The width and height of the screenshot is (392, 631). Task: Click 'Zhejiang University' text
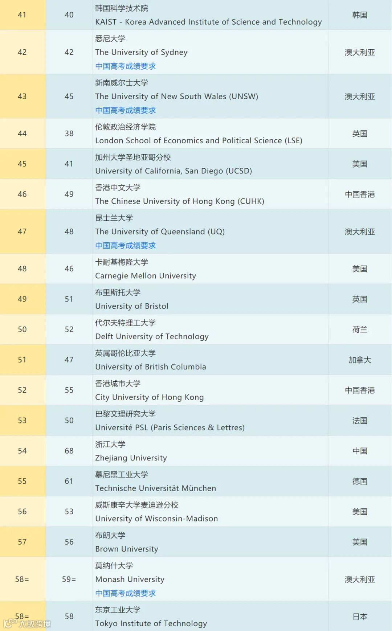(131, 458)
